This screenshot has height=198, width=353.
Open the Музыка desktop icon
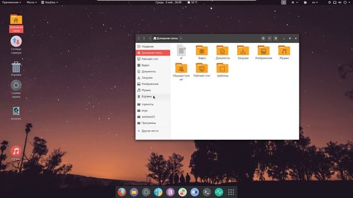[x=16, y=153]
